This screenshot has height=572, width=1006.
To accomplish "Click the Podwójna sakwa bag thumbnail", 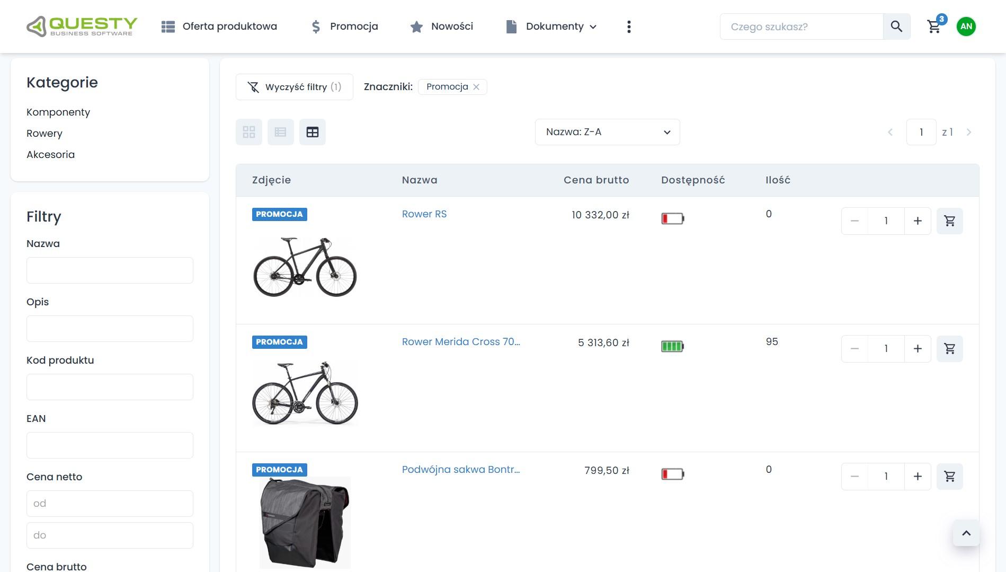I will click(x=305, y=523).
